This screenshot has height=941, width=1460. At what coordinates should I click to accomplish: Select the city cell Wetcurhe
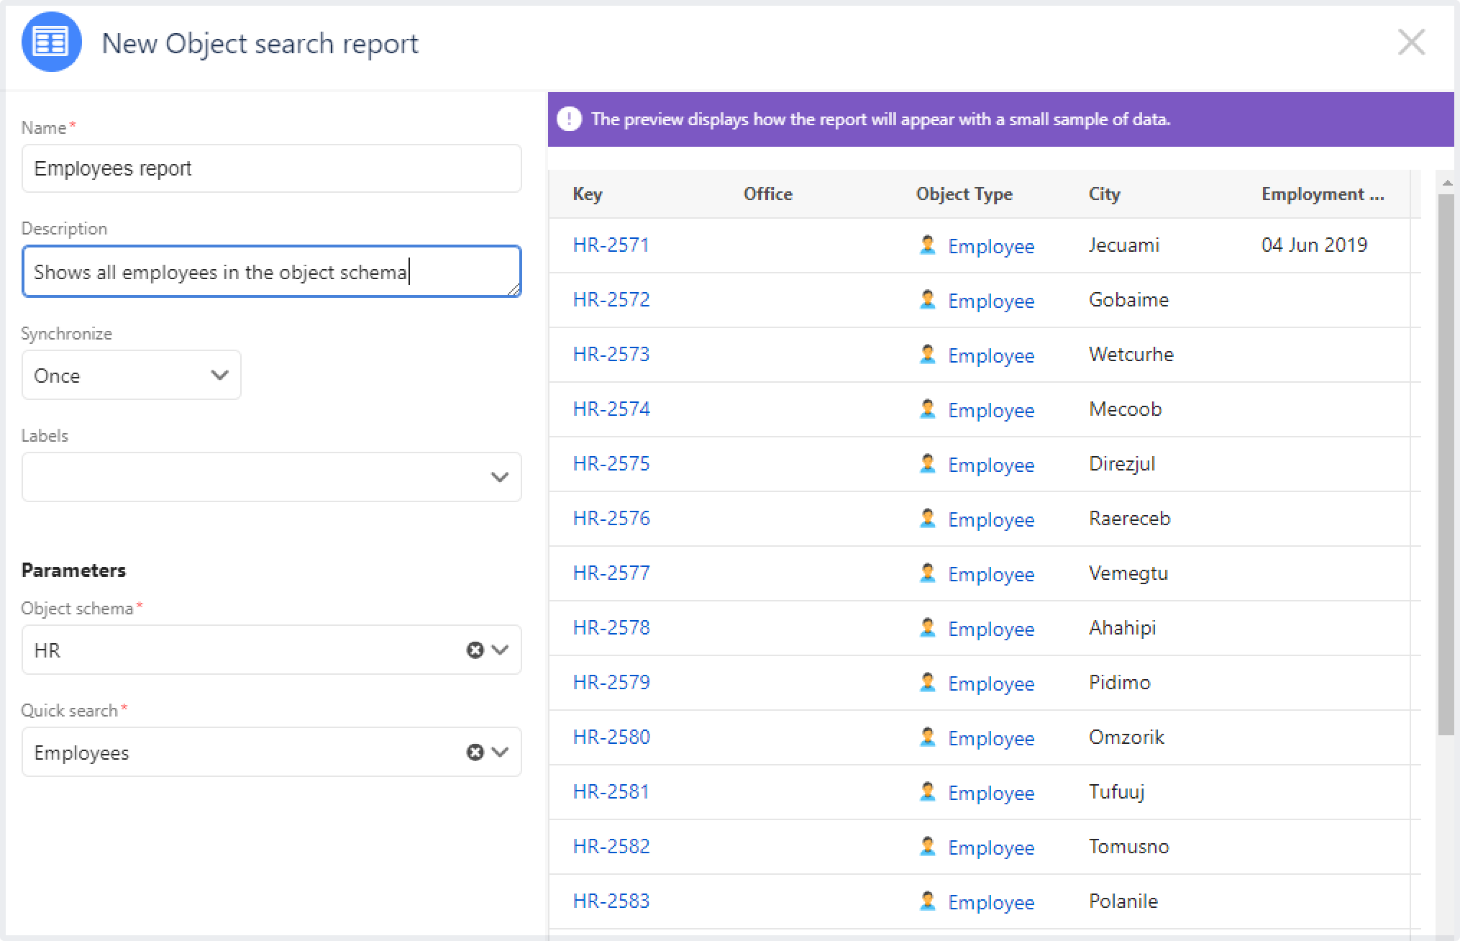(1131, 355)
